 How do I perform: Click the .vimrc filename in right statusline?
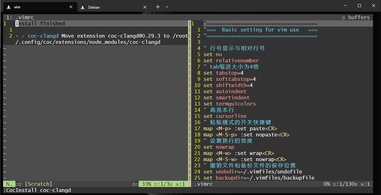(x=203, y=184)
